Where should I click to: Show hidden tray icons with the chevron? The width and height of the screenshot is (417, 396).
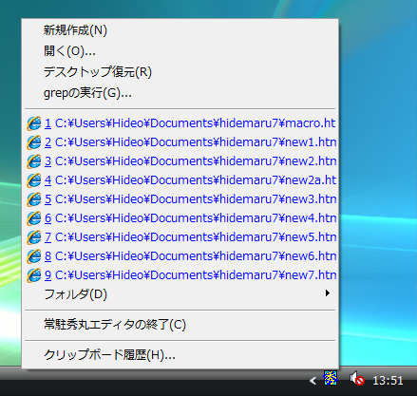[313, 380]
